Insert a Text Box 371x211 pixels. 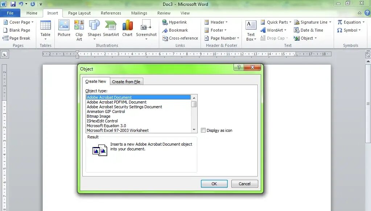tap(251, 31)
